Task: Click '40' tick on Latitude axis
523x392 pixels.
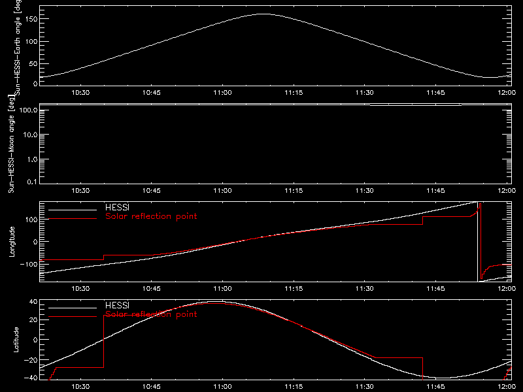Action: (33, 302)
